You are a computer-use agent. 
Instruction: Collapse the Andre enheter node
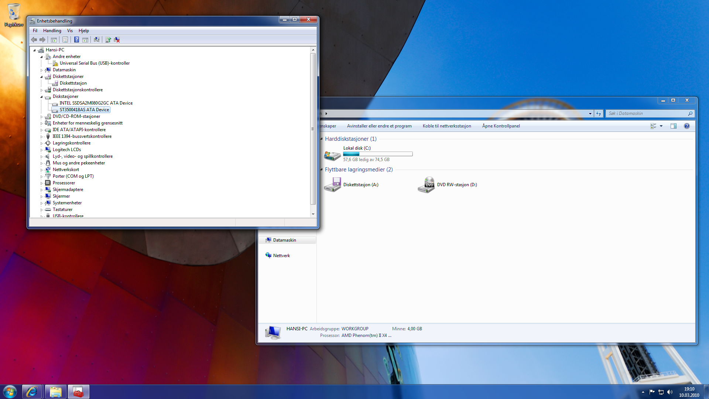pos(41,57)
